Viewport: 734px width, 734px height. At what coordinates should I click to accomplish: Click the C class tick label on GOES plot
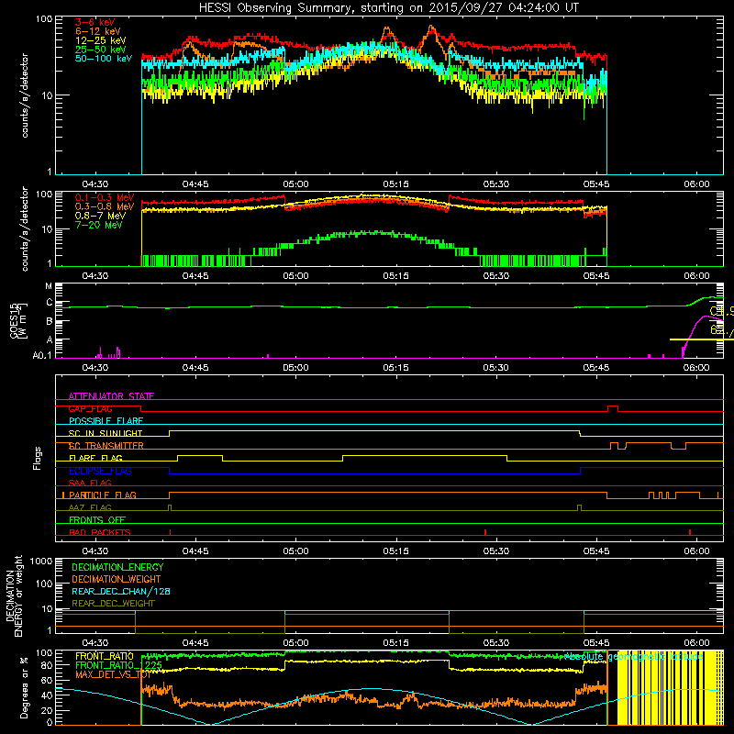pyautogui.click(x=50, y=303)
